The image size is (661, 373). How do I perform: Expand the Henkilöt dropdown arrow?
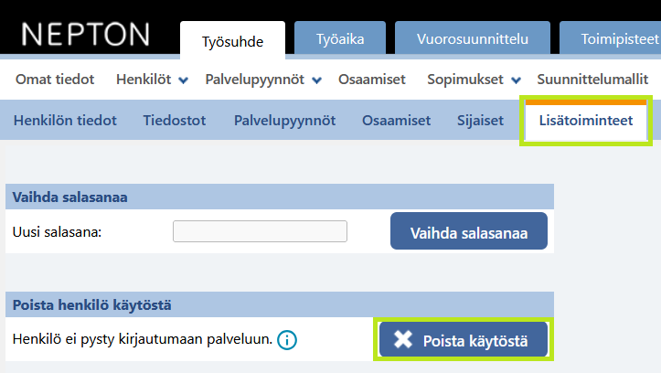tap(183, 80)
